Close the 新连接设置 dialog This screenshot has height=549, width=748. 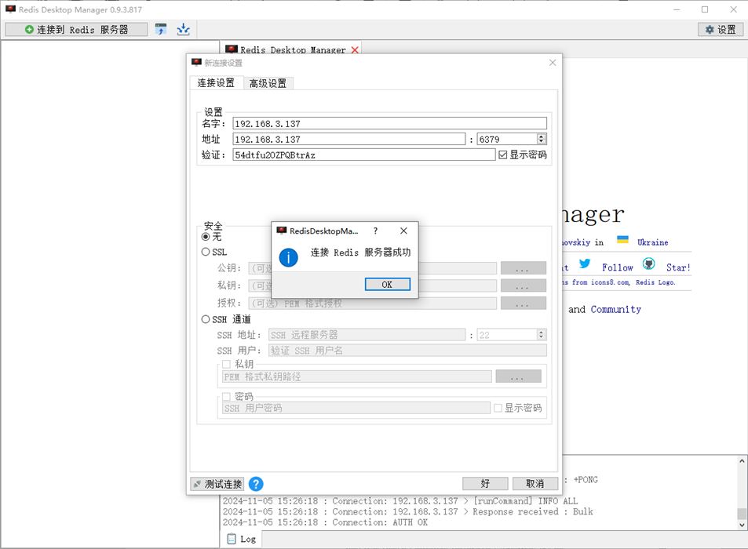click(553, 63)
